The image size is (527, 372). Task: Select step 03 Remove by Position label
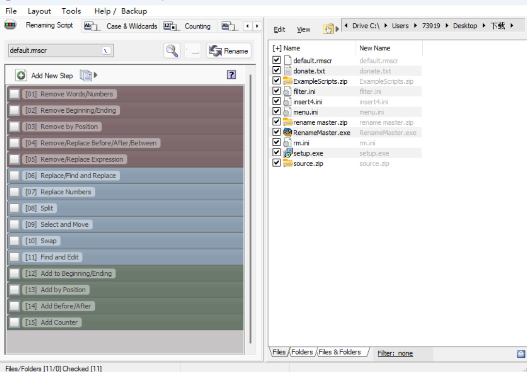click(x=62, y=127)
